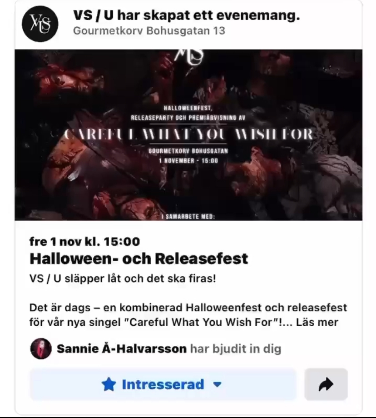This screenshot has width=376, height=418.
Task: Click Sannie Å-Halvarsson's name
Action: click(122, 348)
